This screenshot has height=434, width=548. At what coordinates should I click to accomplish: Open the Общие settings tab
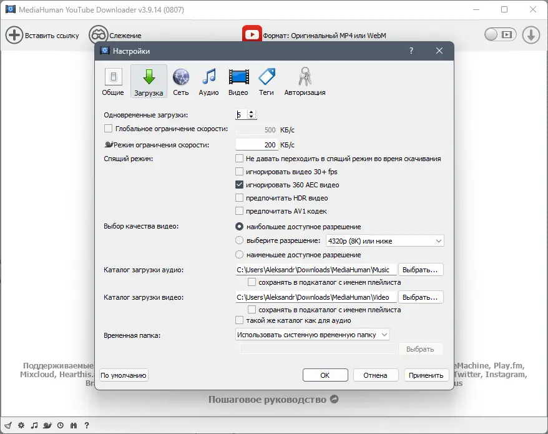pyautogui.click(x=113, y=82)
